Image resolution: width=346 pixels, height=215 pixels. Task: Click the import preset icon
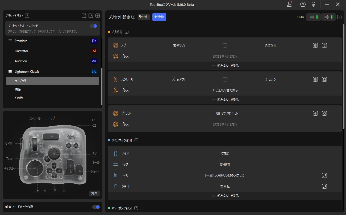(x=91, y=16)
